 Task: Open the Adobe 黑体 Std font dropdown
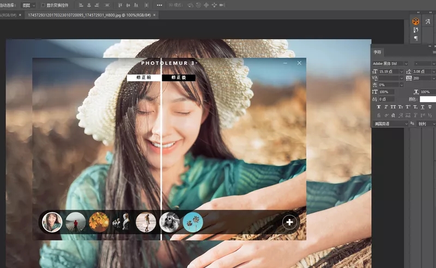coord(390,64)
